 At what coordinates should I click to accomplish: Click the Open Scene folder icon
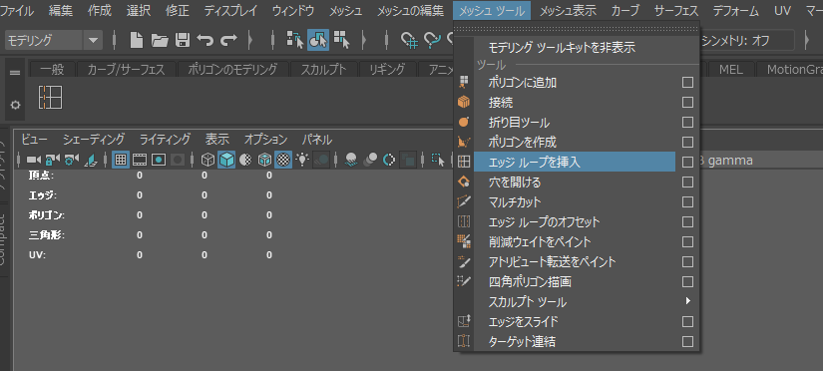point(160,40)
